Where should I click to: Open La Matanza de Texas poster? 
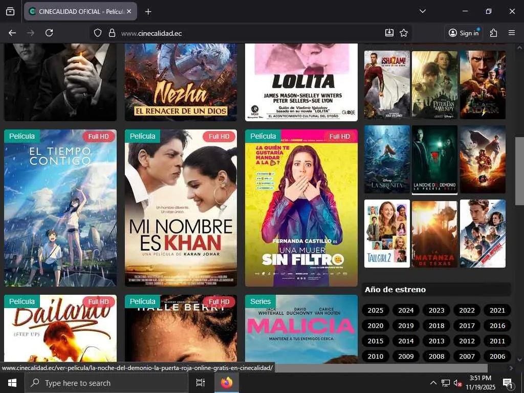pos(435,233)
